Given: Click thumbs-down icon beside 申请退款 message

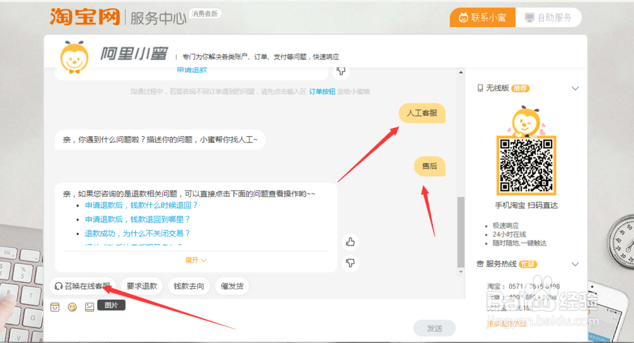Looking at the screenshot, I should [341, 71].
